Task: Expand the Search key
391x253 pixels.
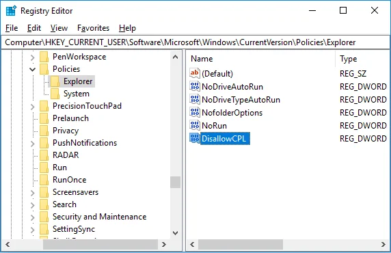Action: click(32, 205)
